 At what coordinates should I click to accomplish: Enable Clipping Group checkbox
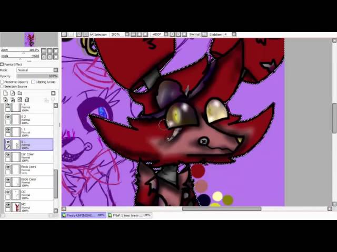[33, 82]
